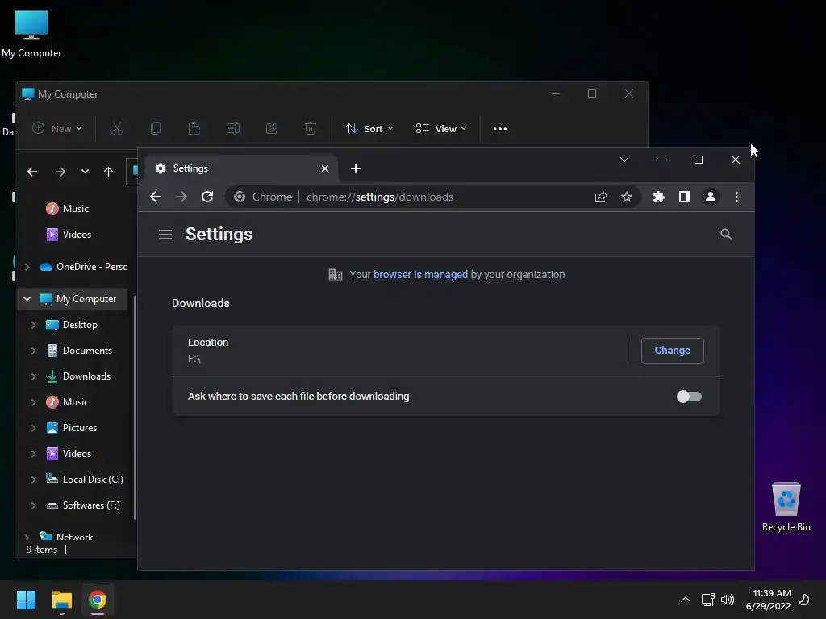This screenshot has height=619, width=826.
Task: Open Recycle Bin desktop icon
Action: point(786,506)
